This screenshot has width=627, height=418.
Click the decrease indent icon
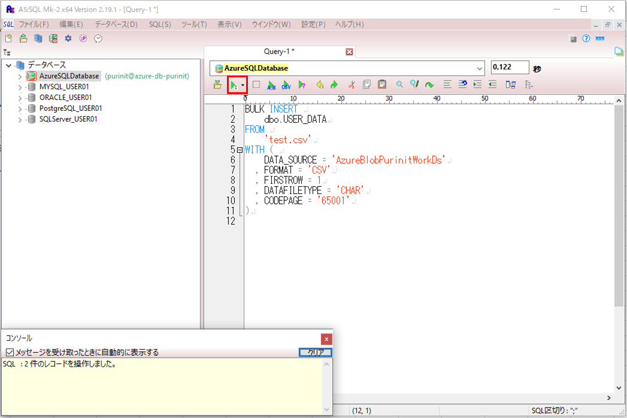493,84
